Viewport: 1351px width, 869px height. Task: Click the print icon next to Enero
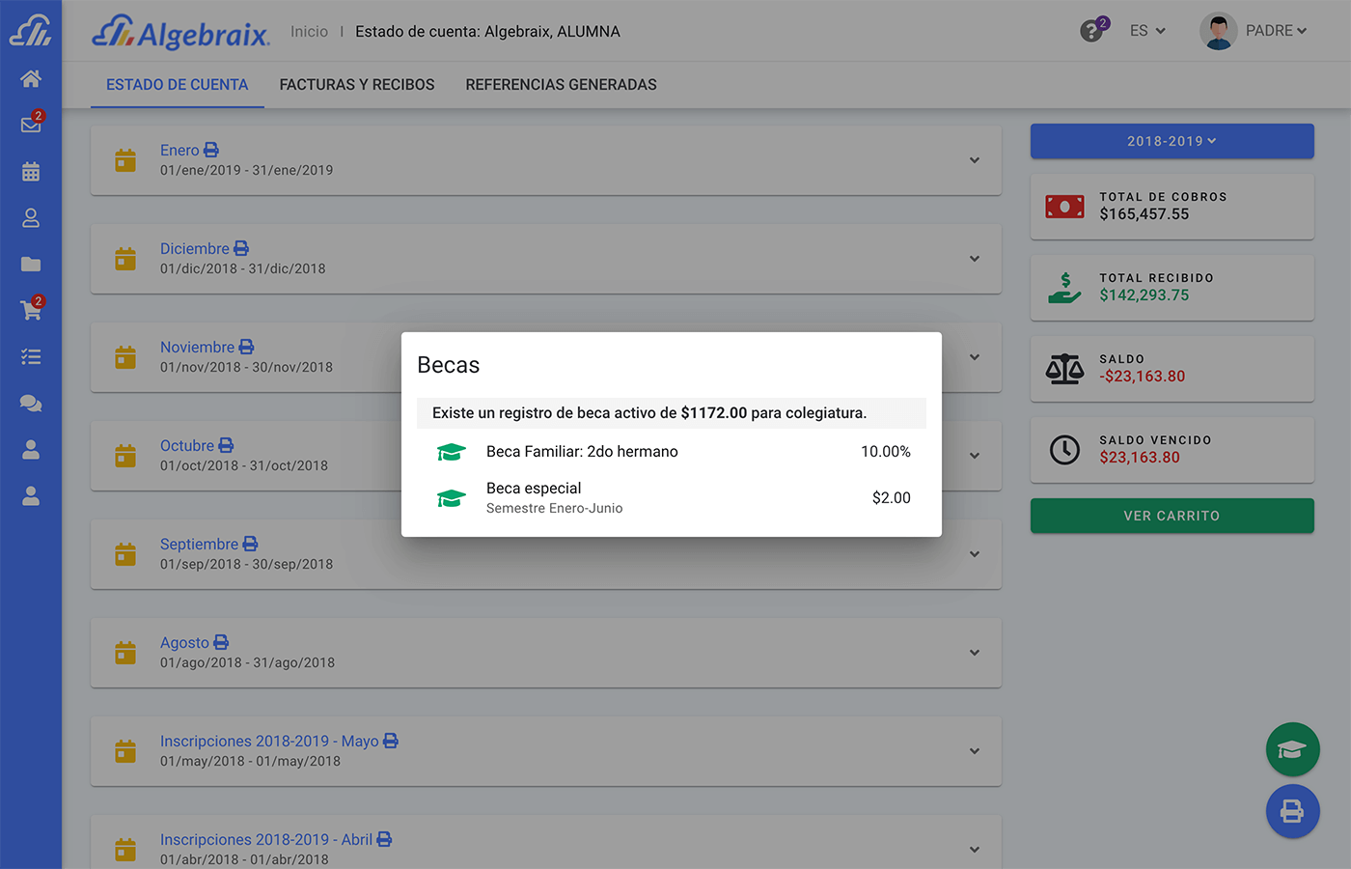pyautogui.click(x=211, y=151)
